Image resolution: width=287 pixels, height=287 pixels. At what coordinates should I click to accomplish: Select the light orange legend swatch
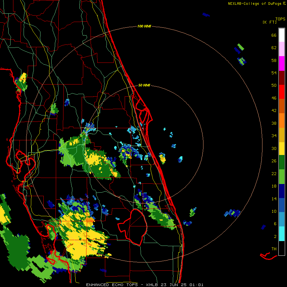tap(282, 121)
